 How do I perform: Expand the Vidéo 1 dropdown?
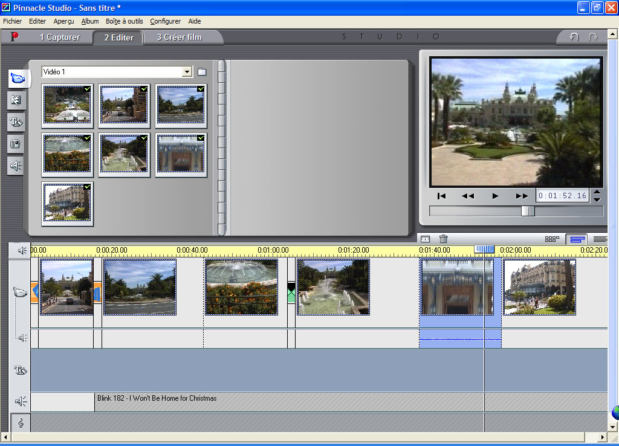(187, 72)
